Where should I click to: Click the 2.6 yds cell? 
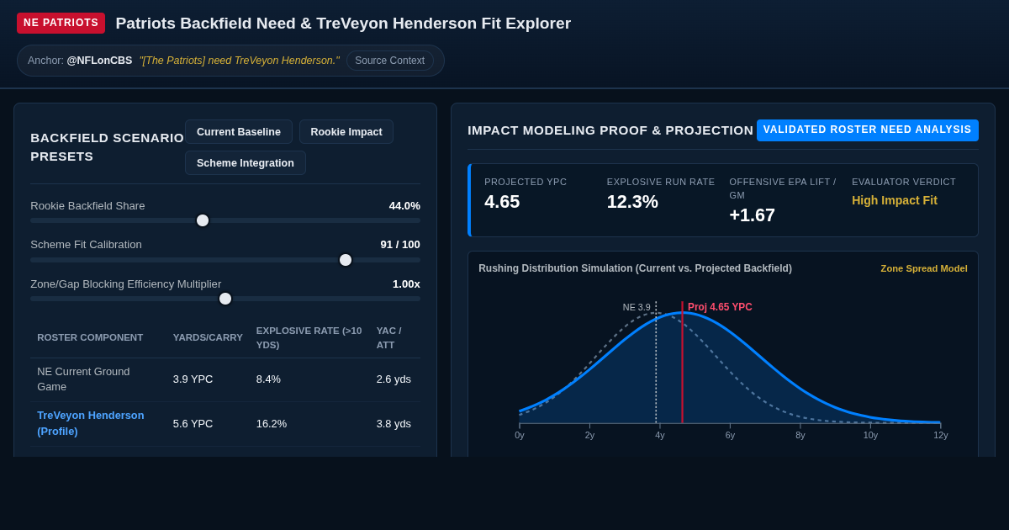click(x=394, y=379)
